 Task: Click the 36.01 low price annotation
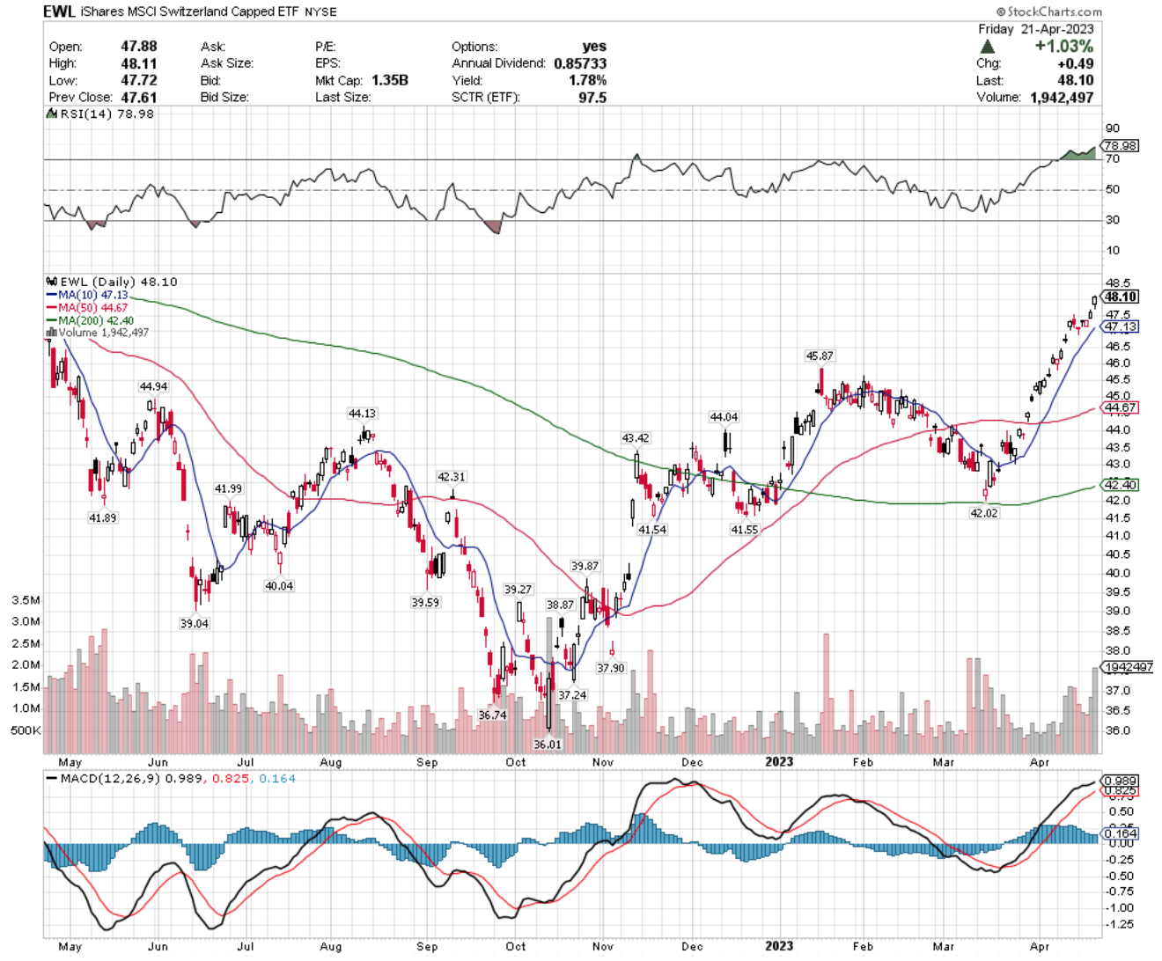547,744
